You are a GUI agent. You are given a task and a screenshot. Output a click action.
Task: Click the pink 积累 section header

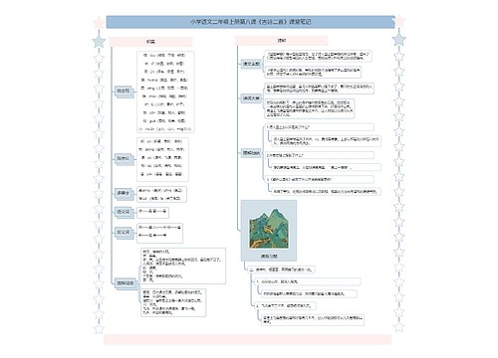[150, 42]
